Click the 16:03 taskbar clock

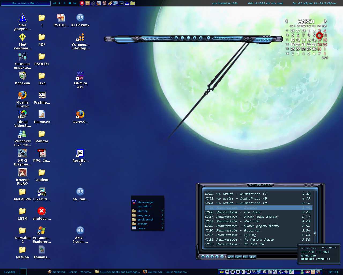tap(333, 272)
